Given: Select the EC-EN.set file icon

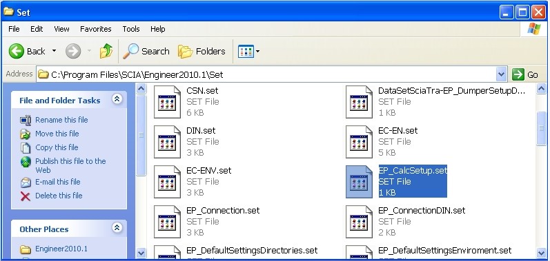Looking at the screenshot, I should click(x=359, y=142).
